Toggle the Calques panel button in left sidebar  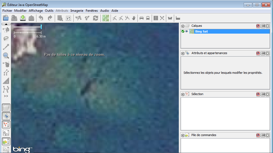[6, 107]
